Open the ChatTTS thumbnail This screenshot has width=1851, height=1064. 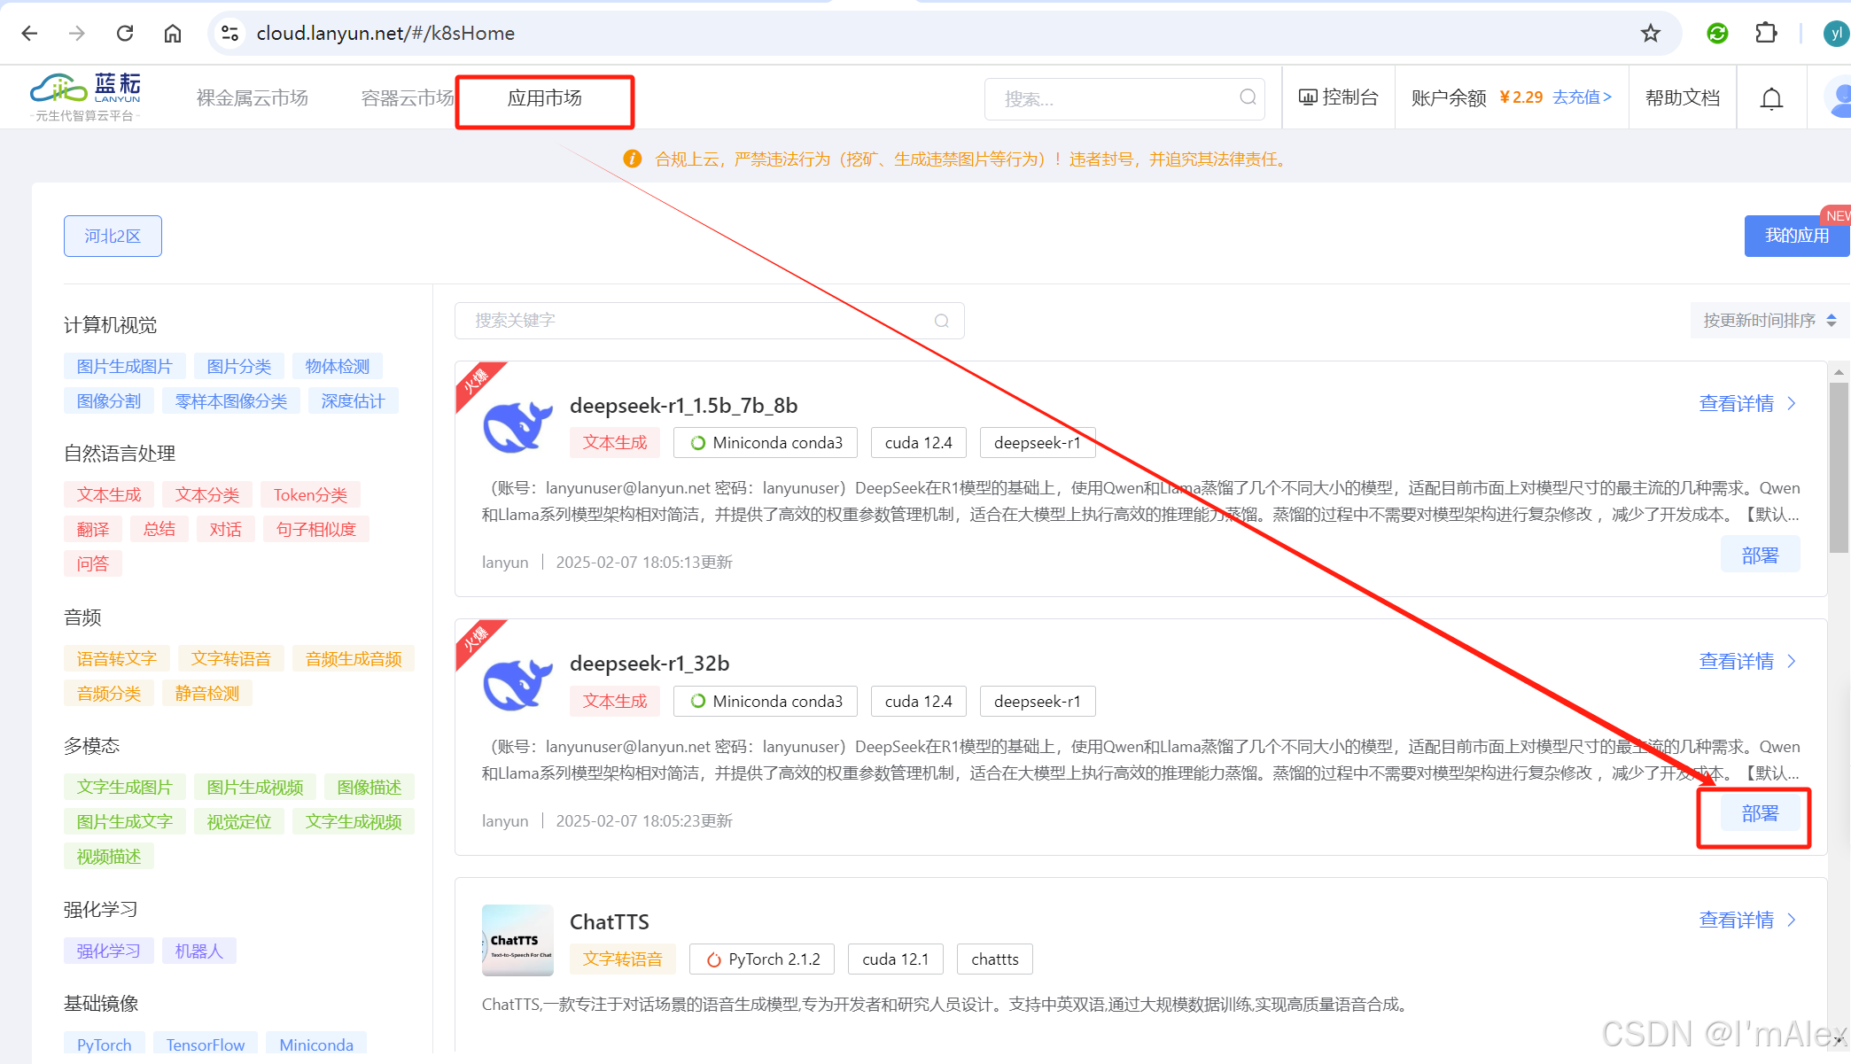517,940
